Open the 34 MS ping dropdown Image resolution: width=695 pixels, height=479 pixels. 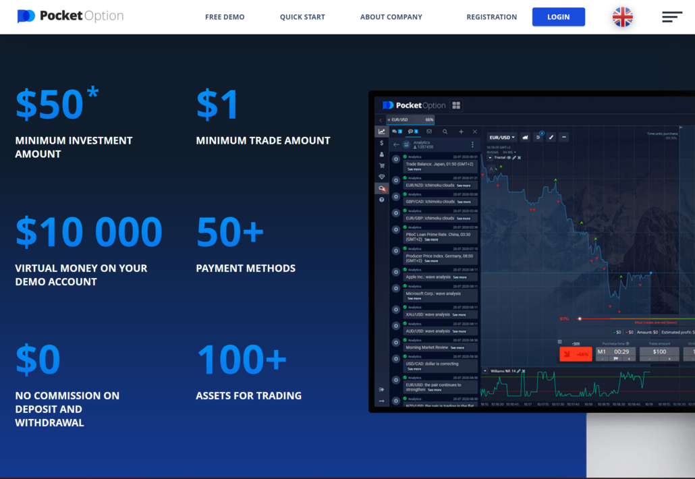509,152
